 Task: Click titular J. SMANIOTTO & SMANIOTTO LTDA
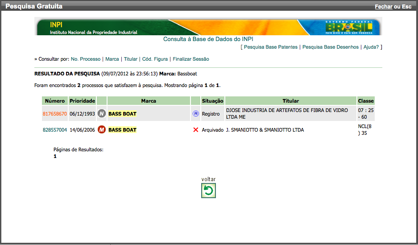(265, 130)
